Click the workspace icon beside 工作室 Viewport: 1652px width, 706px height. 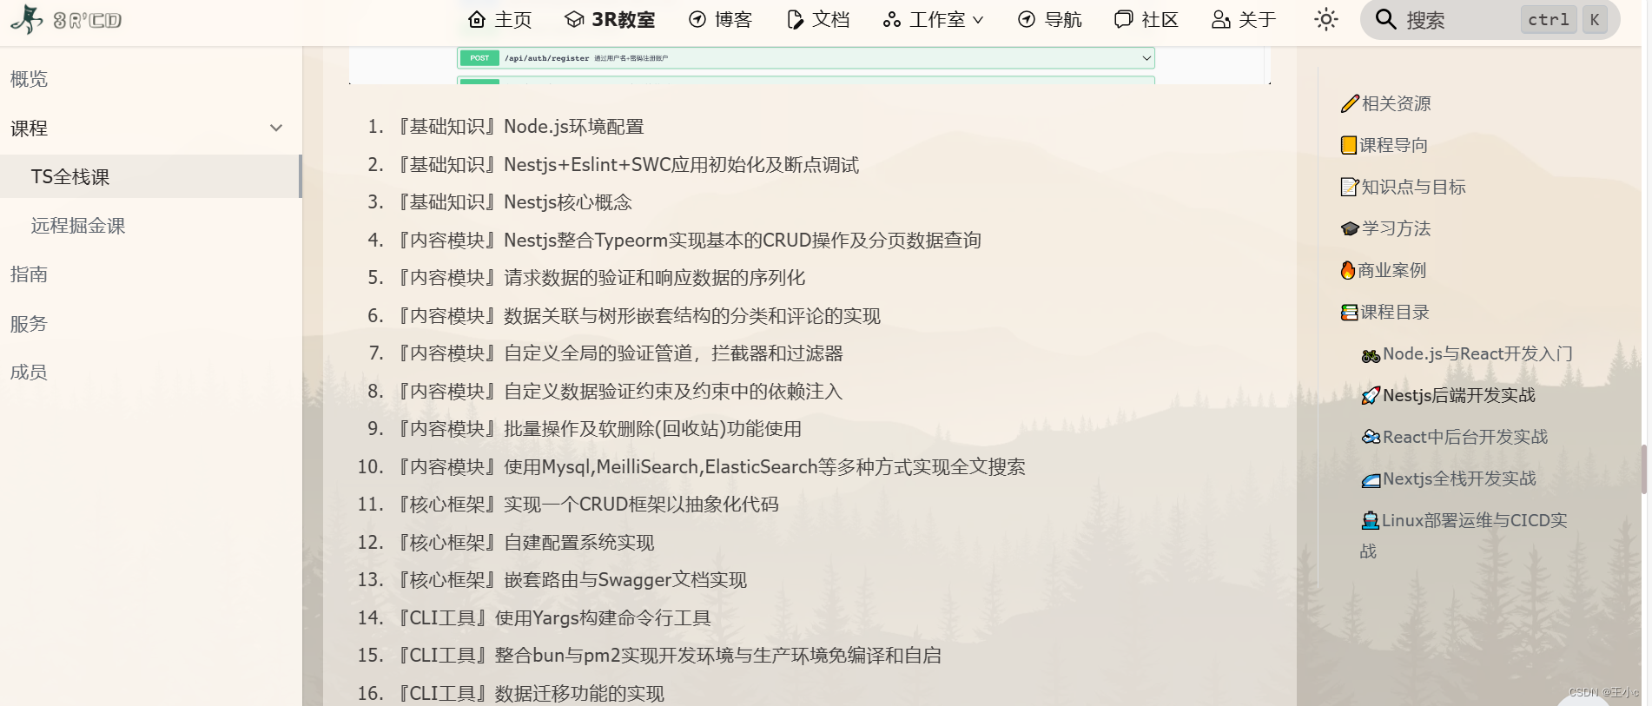[x=892, y=19]
